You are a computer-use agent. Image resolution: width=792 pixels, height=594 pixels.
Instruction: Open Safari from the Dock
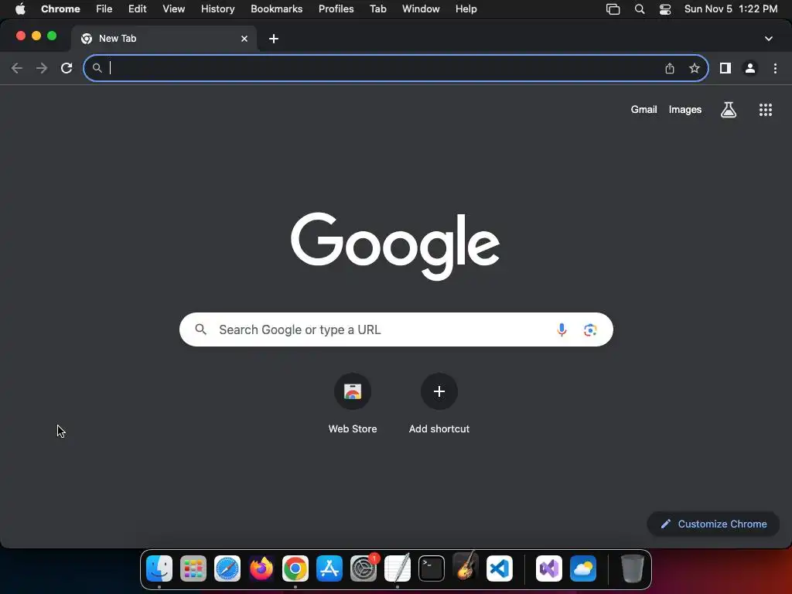(227, 568)
